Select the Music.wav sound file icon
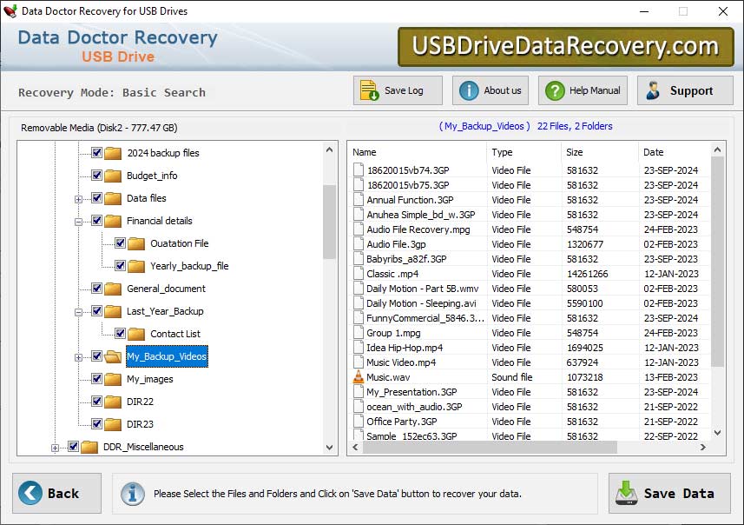 pyautogui.click(x=359, y=377)
